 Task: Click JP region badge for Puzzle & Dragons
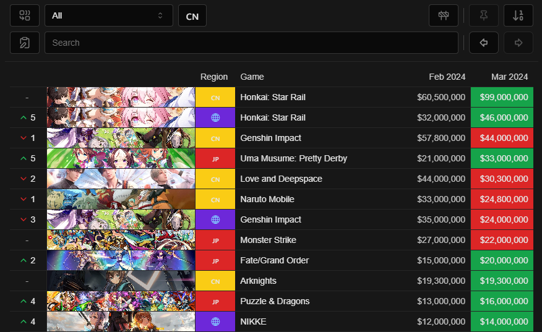(x=215, y=301)
